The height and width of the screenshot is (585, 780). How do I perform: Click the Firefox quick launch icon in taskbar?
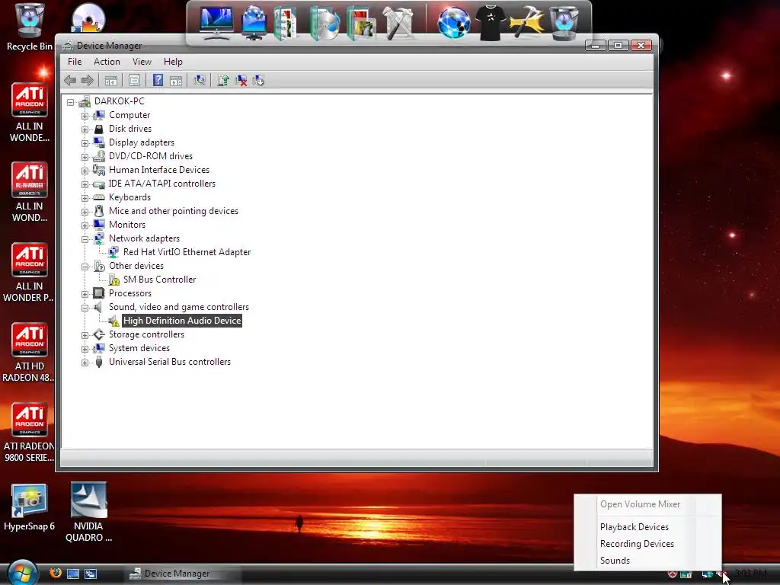point(55,573)
